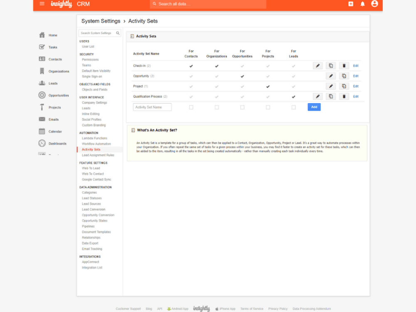
Task: Open Workflow Automation settings
Action: click(x=97, y=144)
